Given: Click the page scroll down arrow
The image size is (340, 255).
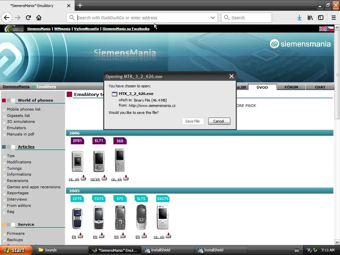Looking at the screenshot, I should pyautogui.click(x=337, y=242).
